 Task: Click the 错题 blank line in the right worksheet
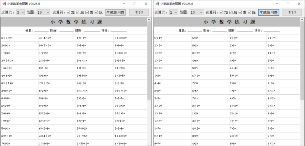tap(245, 31)
